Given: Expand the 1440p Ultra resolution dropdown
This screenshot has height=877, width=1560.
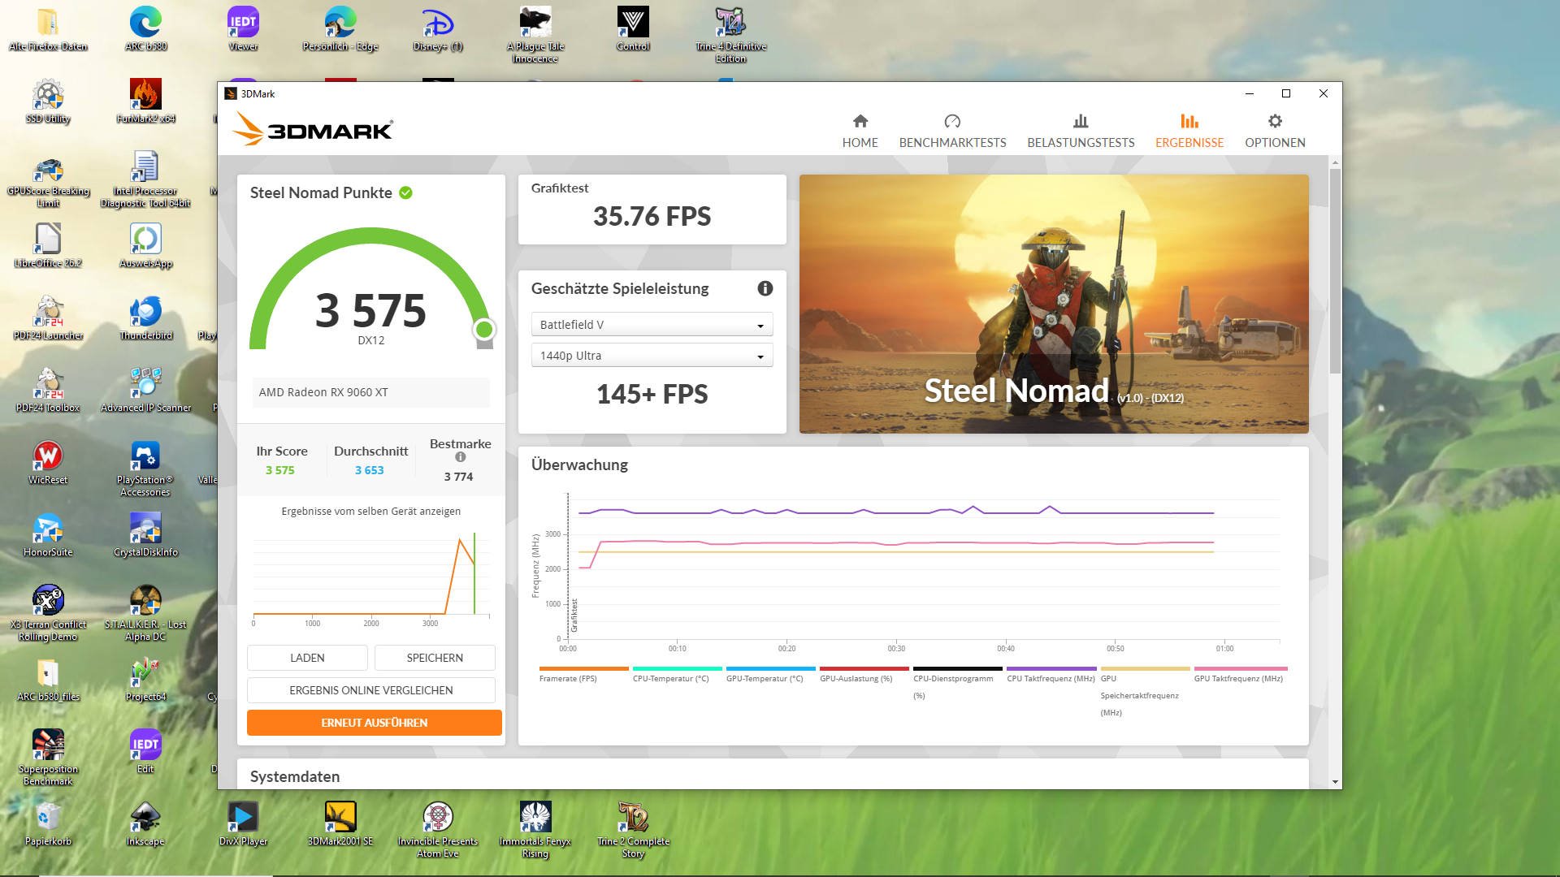Looking at the screenshot, I should (652, 356).
